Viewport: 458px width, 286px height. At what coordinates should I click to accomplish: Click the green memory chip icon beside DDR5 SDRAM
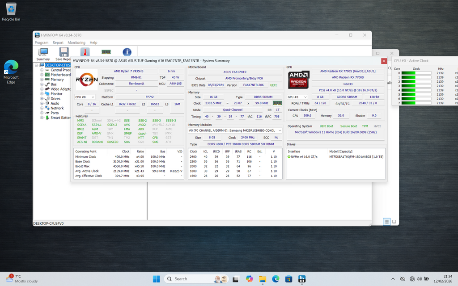coord(277,103)
